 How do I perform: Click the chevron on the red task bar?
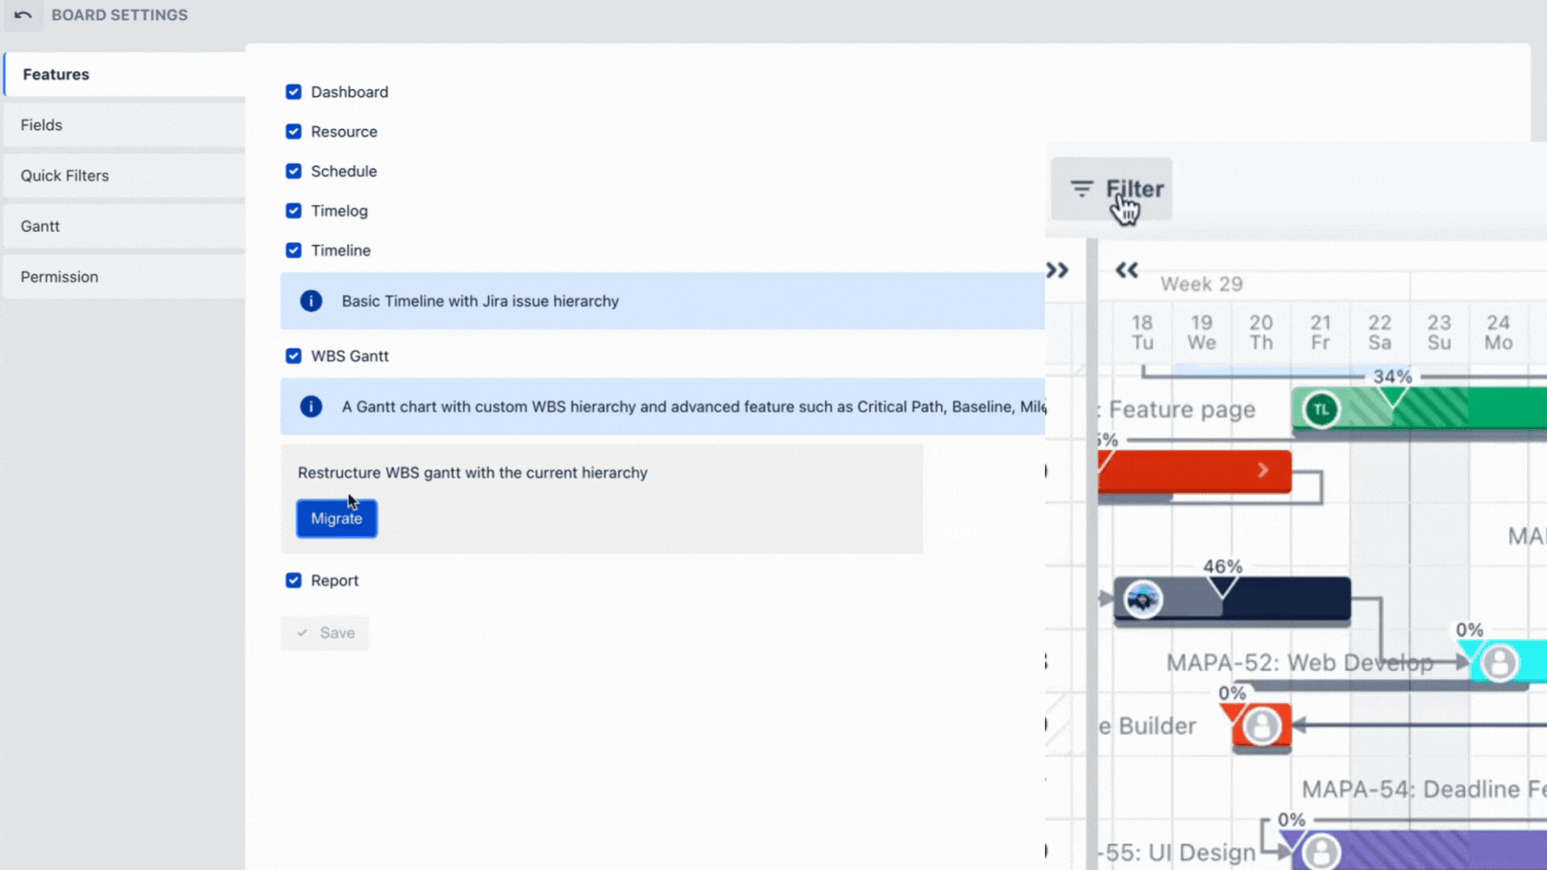click(x=1263, y=470)
